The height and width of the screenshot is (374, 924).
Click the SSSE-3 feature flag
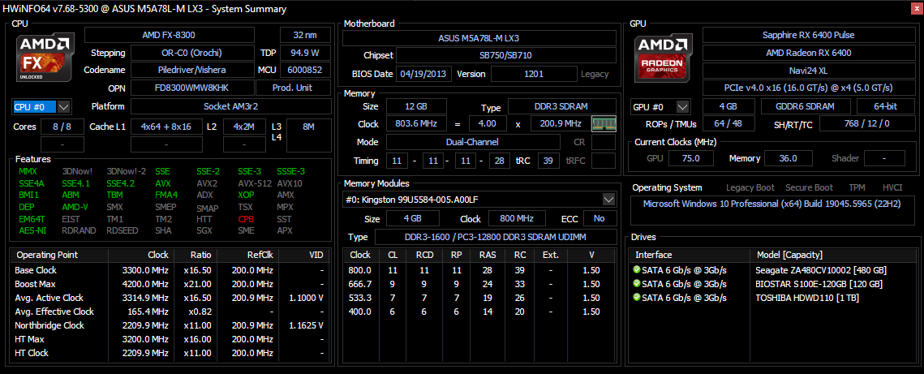[290, 171]
